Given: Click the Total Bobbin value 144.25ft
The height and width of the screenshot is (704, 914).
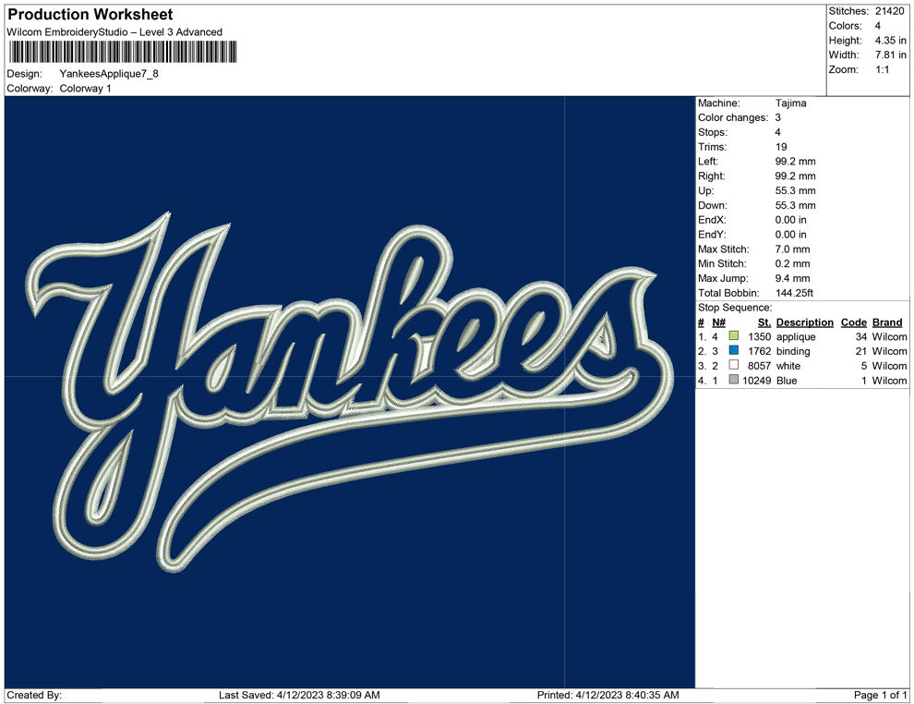Looking at the screenshot, I should (794, 293).
